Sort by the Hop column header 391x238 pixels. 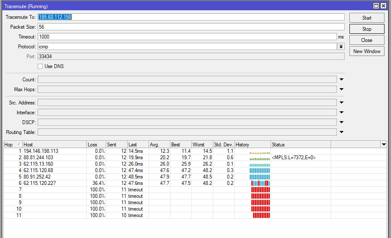tap(13, 145)
